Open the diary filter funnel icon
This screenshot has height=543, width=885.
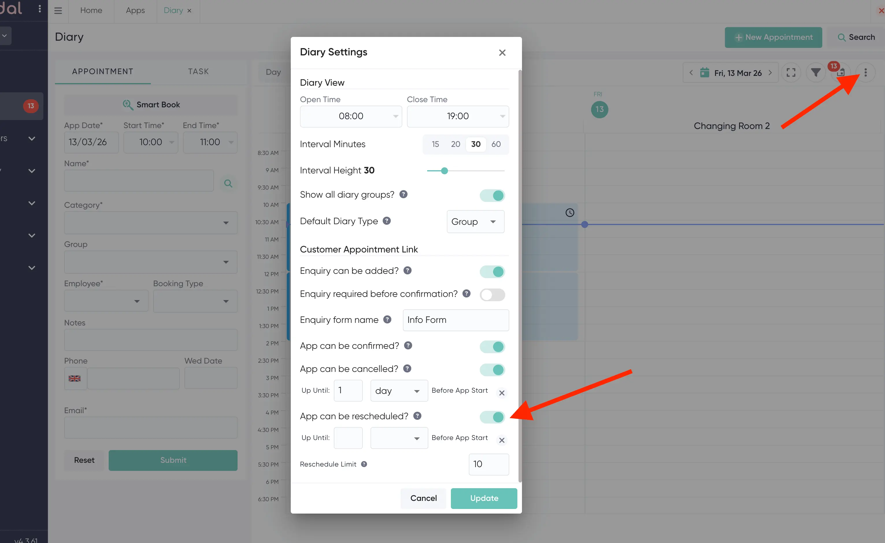point(816,72)
